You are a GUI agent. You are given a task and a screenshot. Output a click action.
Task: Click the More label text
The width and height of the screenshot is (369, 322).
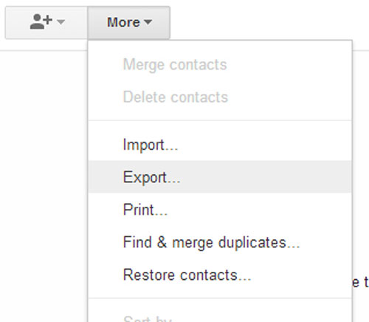123,22
